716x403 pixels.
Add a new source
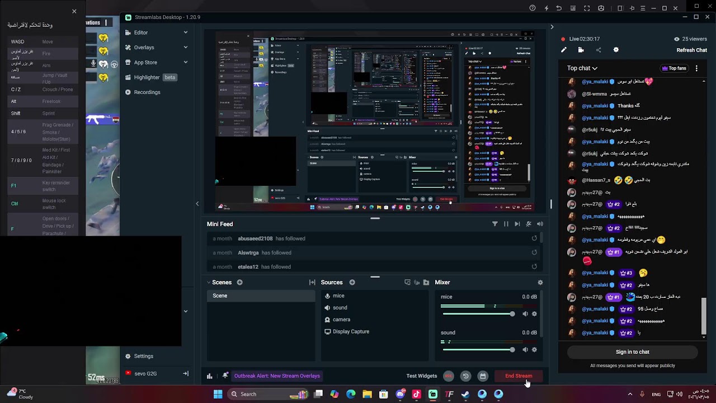coord(352,283)
